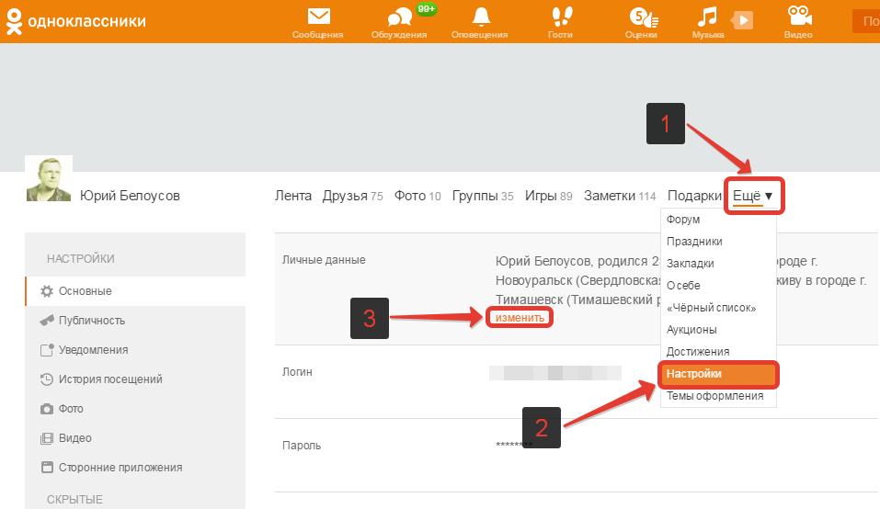The height and width of the screenshot is (509, 880).
Task: Open the Обсуждения speech bubbles icon
Action: coord(400,17)
